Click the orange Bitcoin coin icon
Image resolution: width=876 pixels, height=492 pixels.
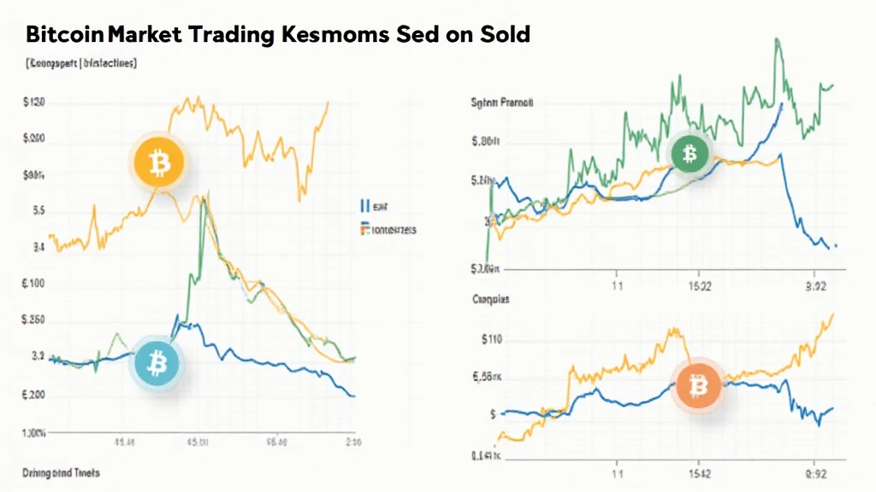(159, 161)
